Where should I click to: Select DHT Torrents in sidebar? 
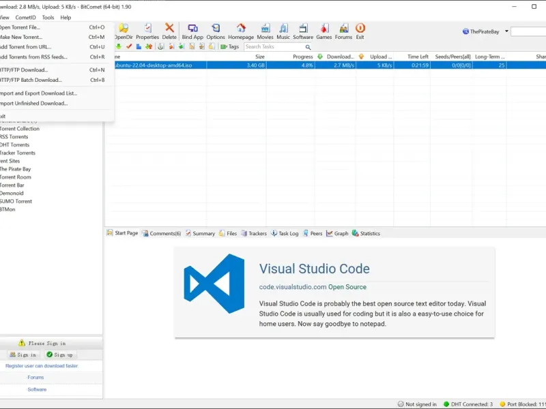(14, 145)
